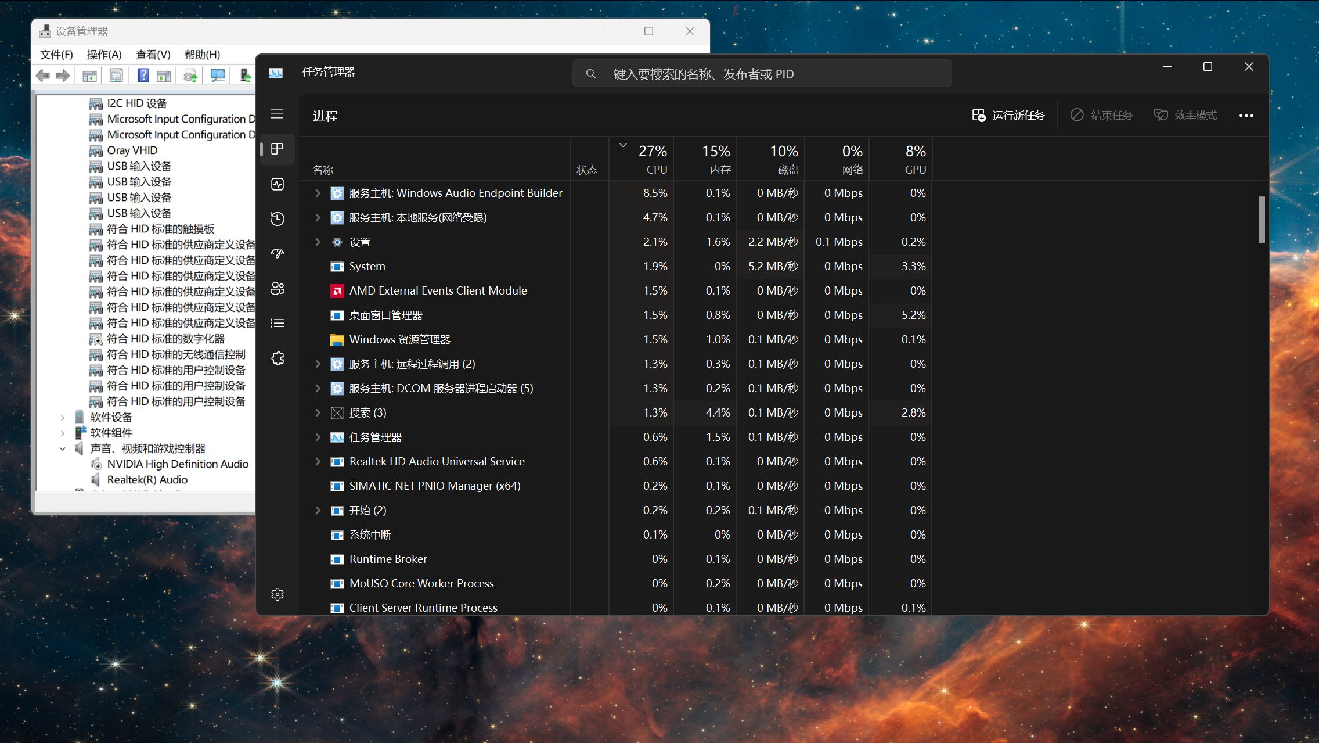Collapse 声音、视频和游戏控制器 node

click(63, 448)
